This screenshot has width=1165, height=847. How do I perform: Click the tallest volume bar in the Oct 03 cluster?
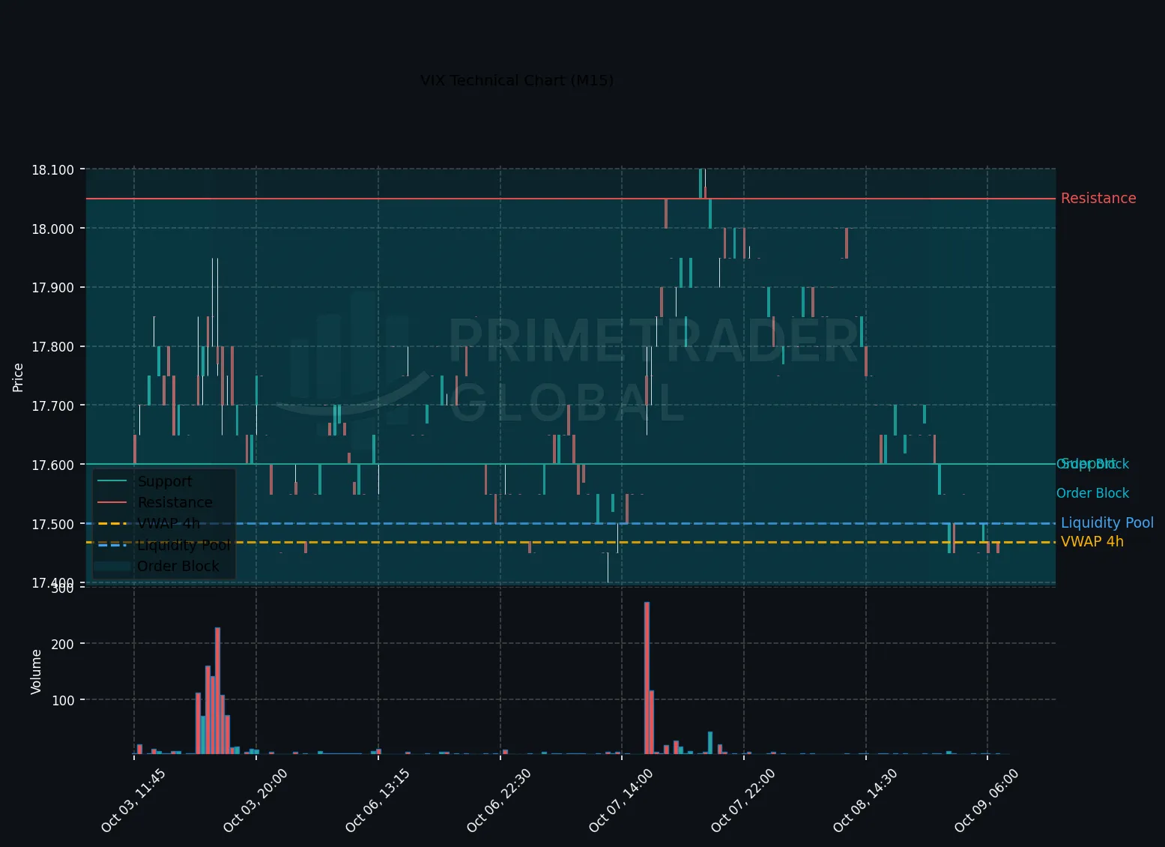point(217,690)
